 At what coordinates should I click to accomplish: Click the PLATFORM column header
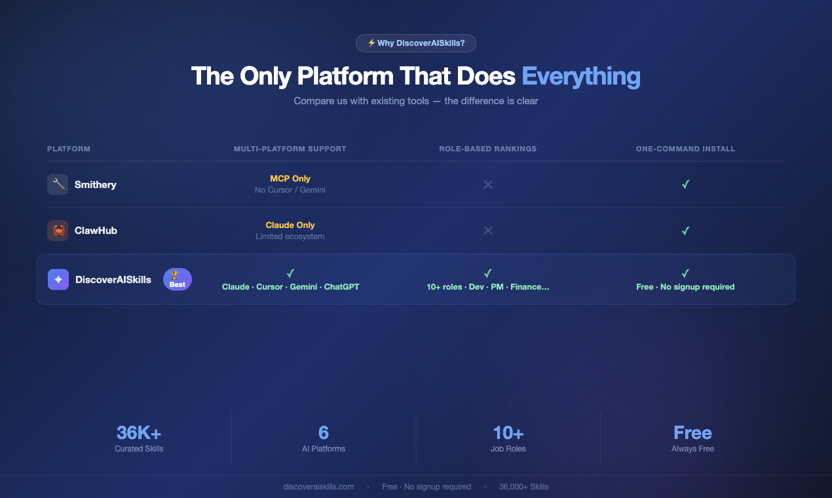point(69,149)
